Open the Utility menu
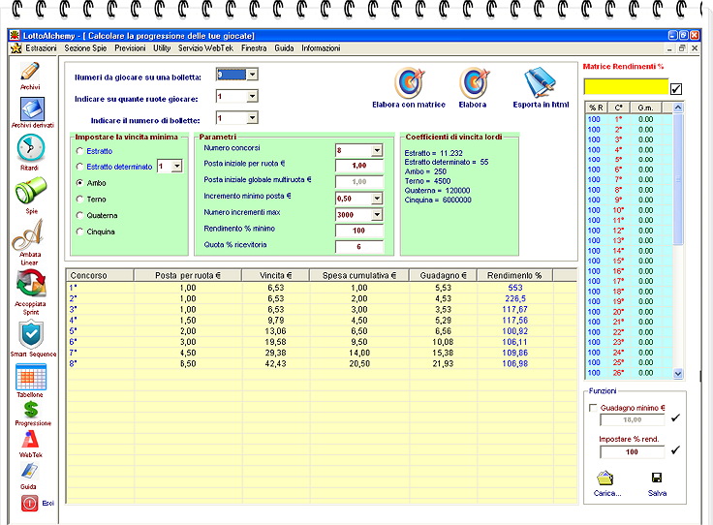The height and width of the screenshot is (525, 713). (x=162, y=48)
